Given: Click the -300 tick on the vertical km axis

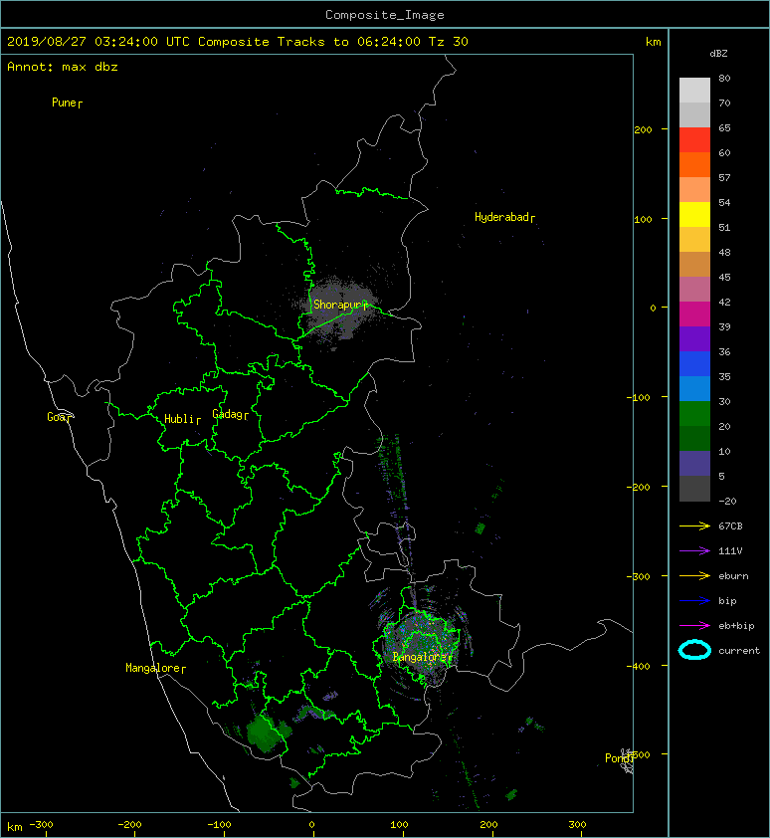Looking at the screenshot, I should [639, 576].
